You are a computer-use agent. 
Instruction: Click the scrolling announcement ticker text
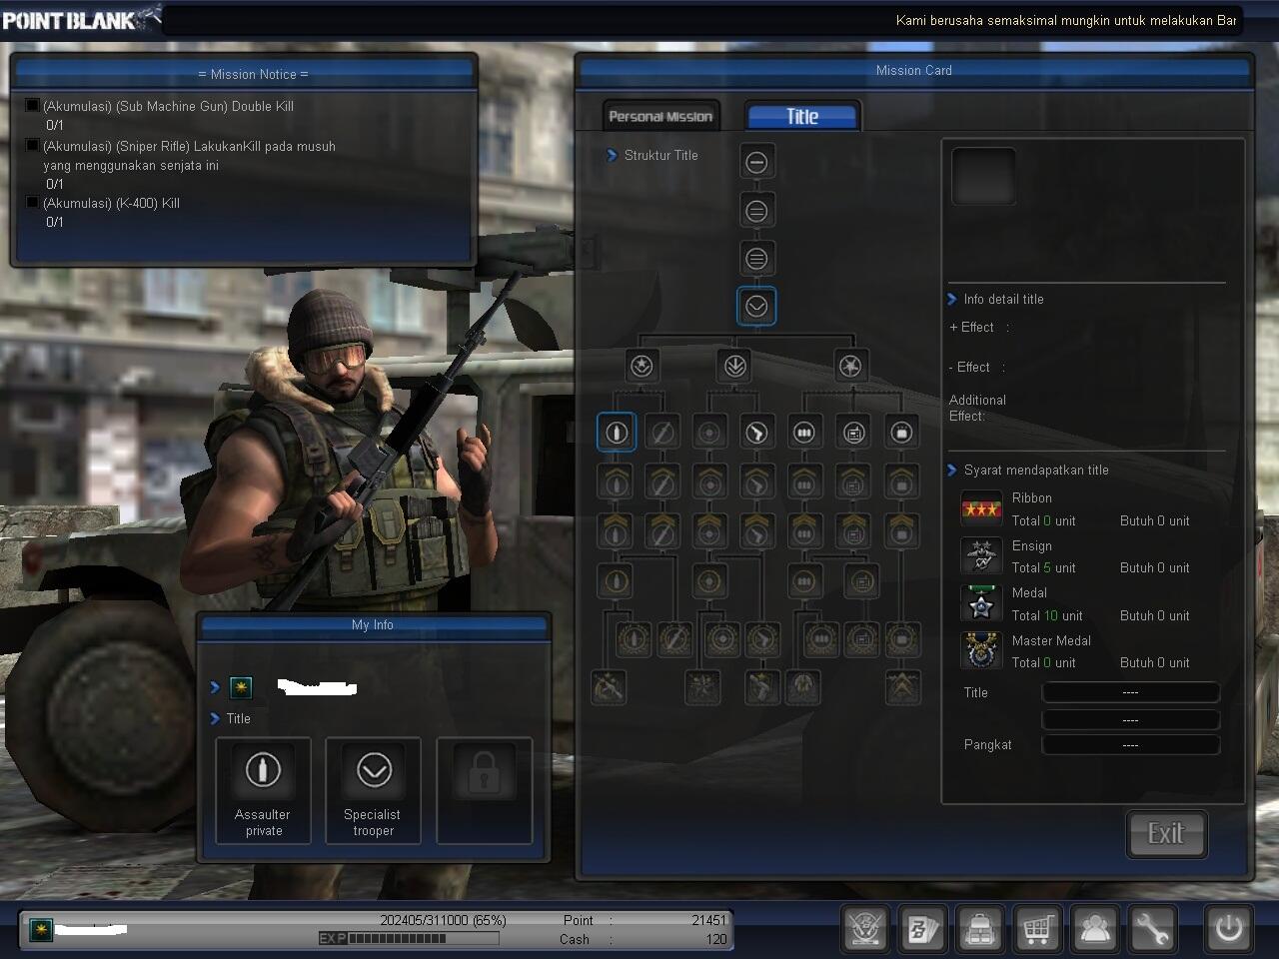pos(1066,20)
